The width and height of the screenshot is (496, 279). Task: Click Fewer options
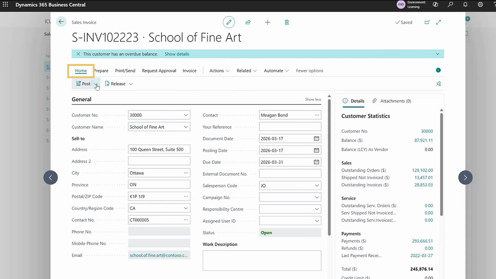pos(309,70)
